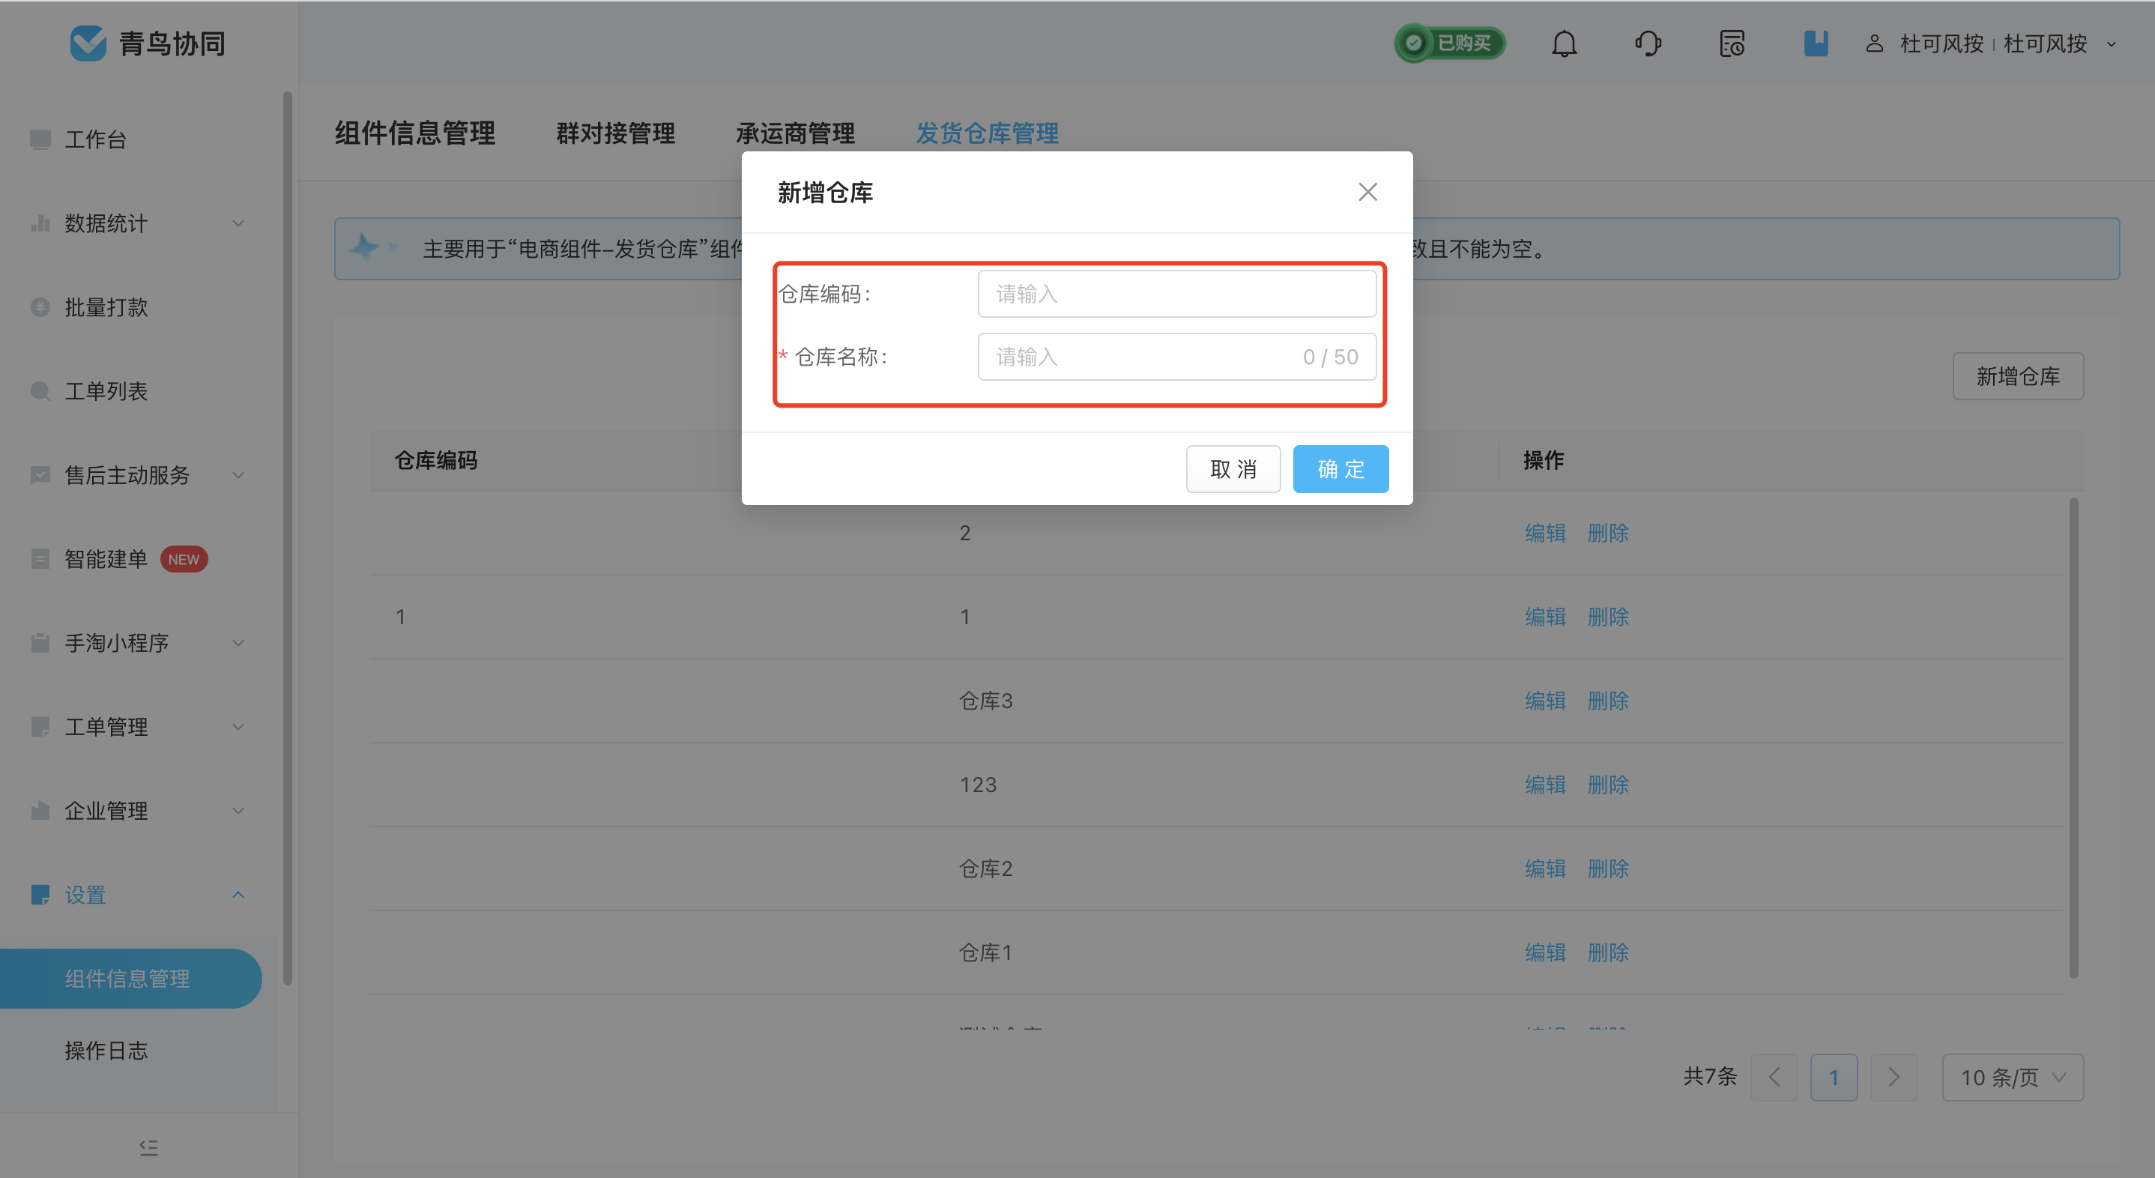Switch to the 群对接管理 tab
The image size is (2155, 1178).
coord(616,133)
